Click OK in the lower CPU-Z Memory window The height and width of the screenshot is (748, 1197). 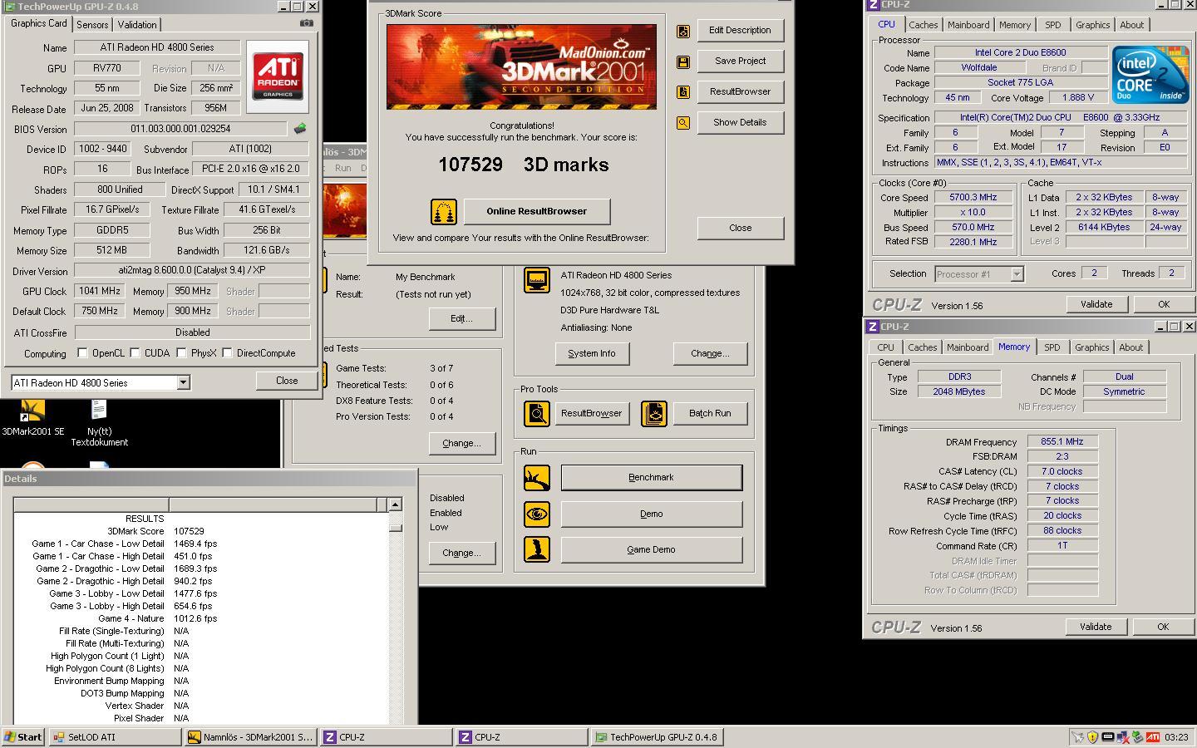click(1163, 627)
